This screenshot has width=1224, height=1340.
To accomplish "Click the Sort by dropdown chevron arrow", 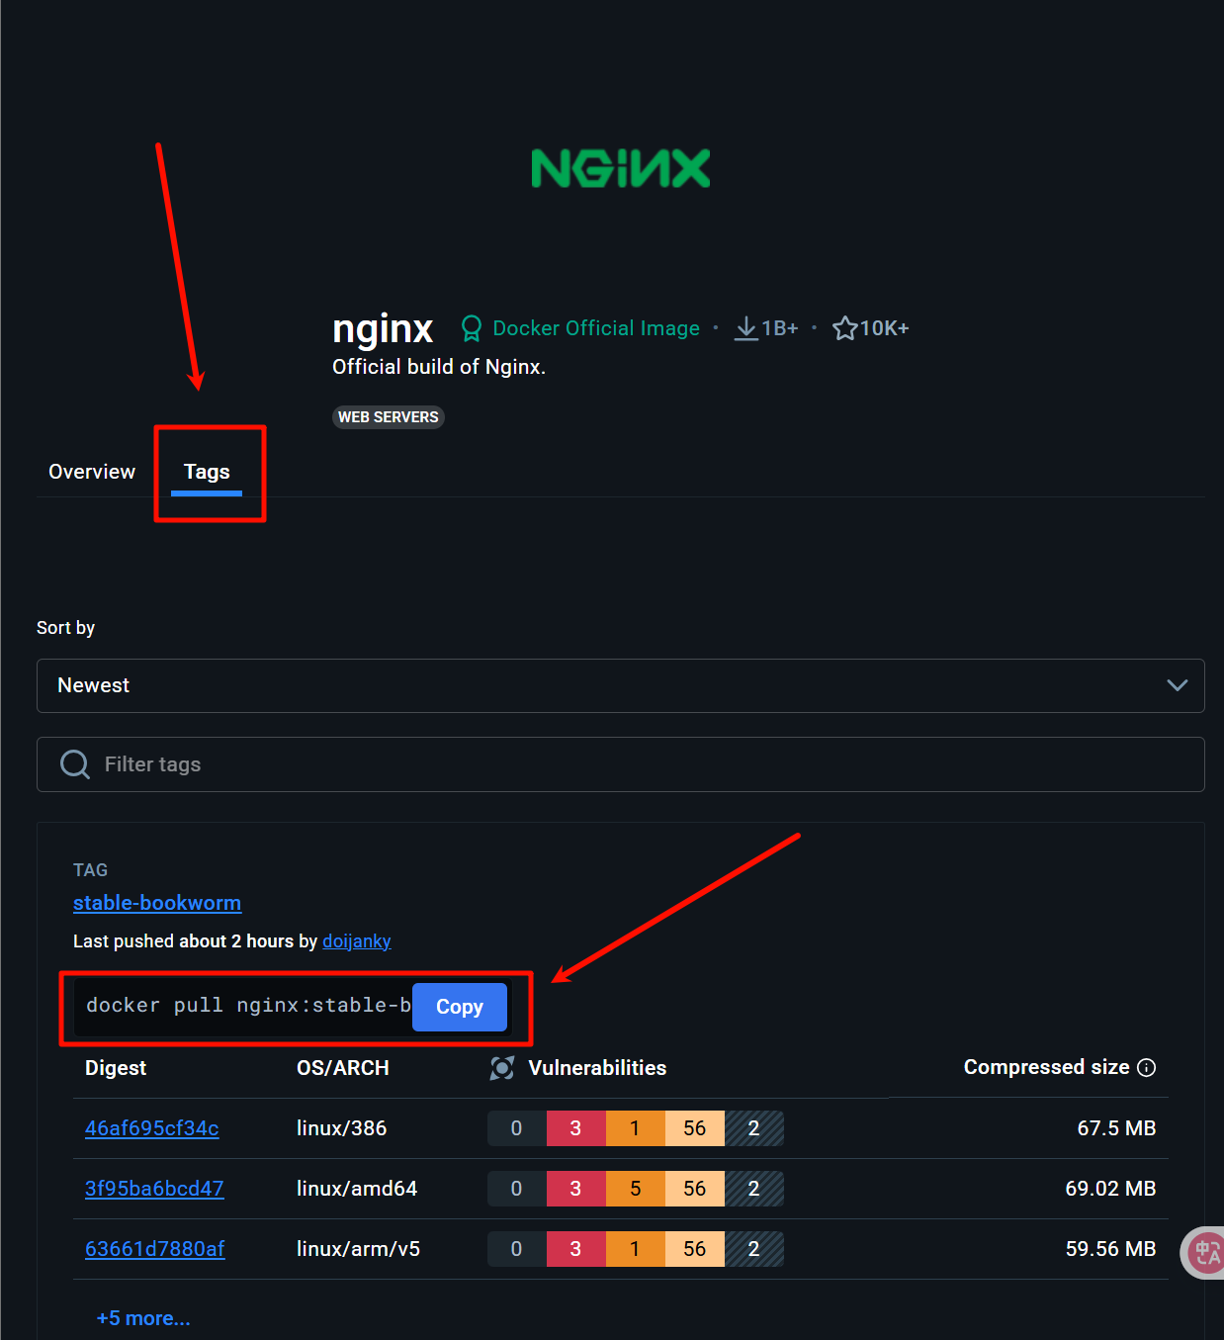I will (1177, 685).
